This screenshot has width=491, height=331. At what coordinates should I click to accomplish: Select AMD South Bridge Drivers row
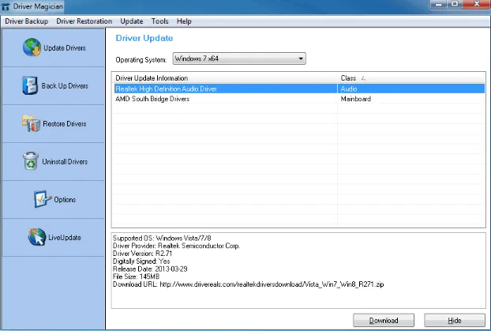coord(299,99)
